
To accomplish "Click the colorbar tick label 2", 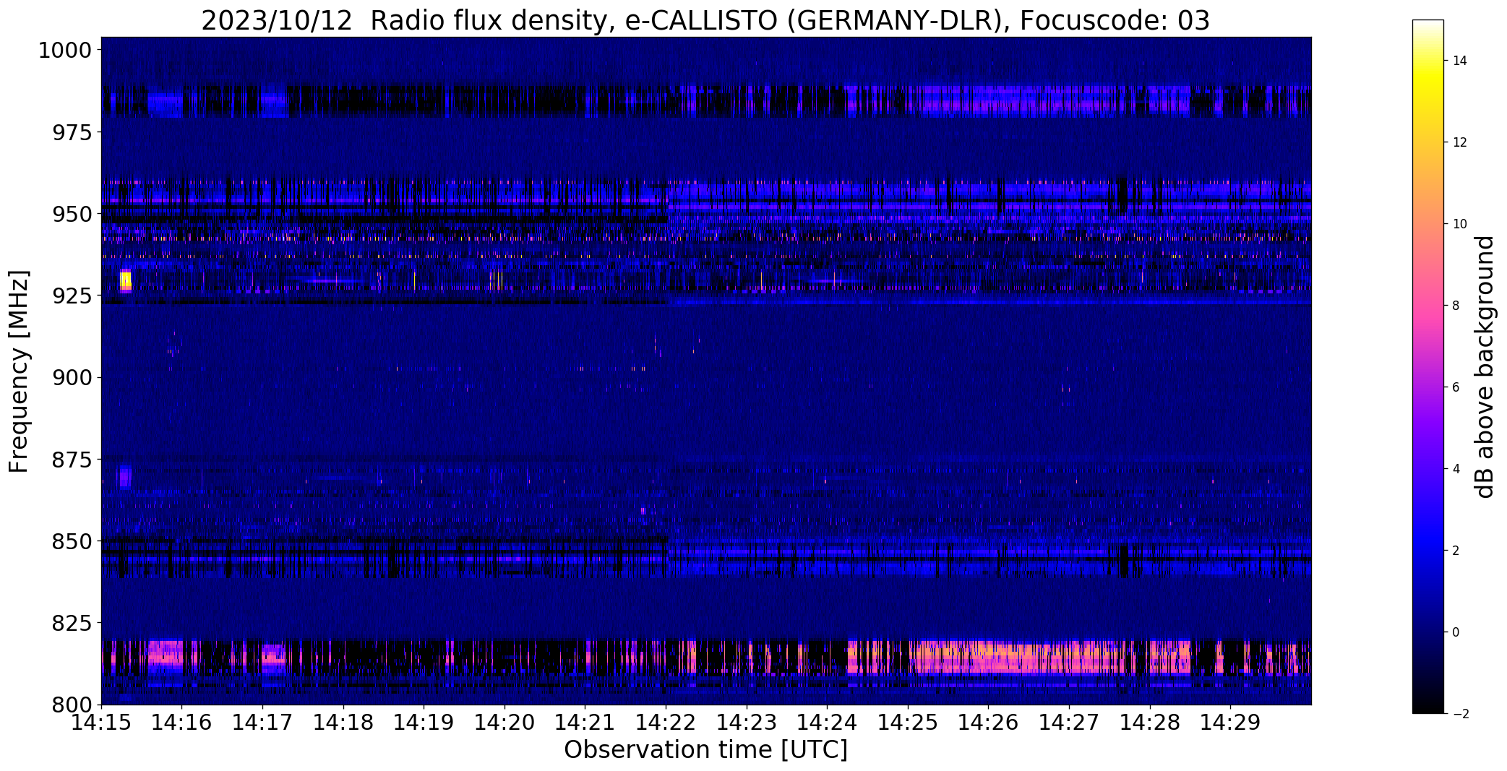I will 1456,551.
